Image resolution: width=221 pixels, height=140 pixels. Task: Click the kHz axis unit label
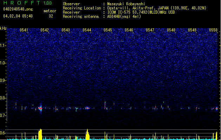click(x=3, y=28)
